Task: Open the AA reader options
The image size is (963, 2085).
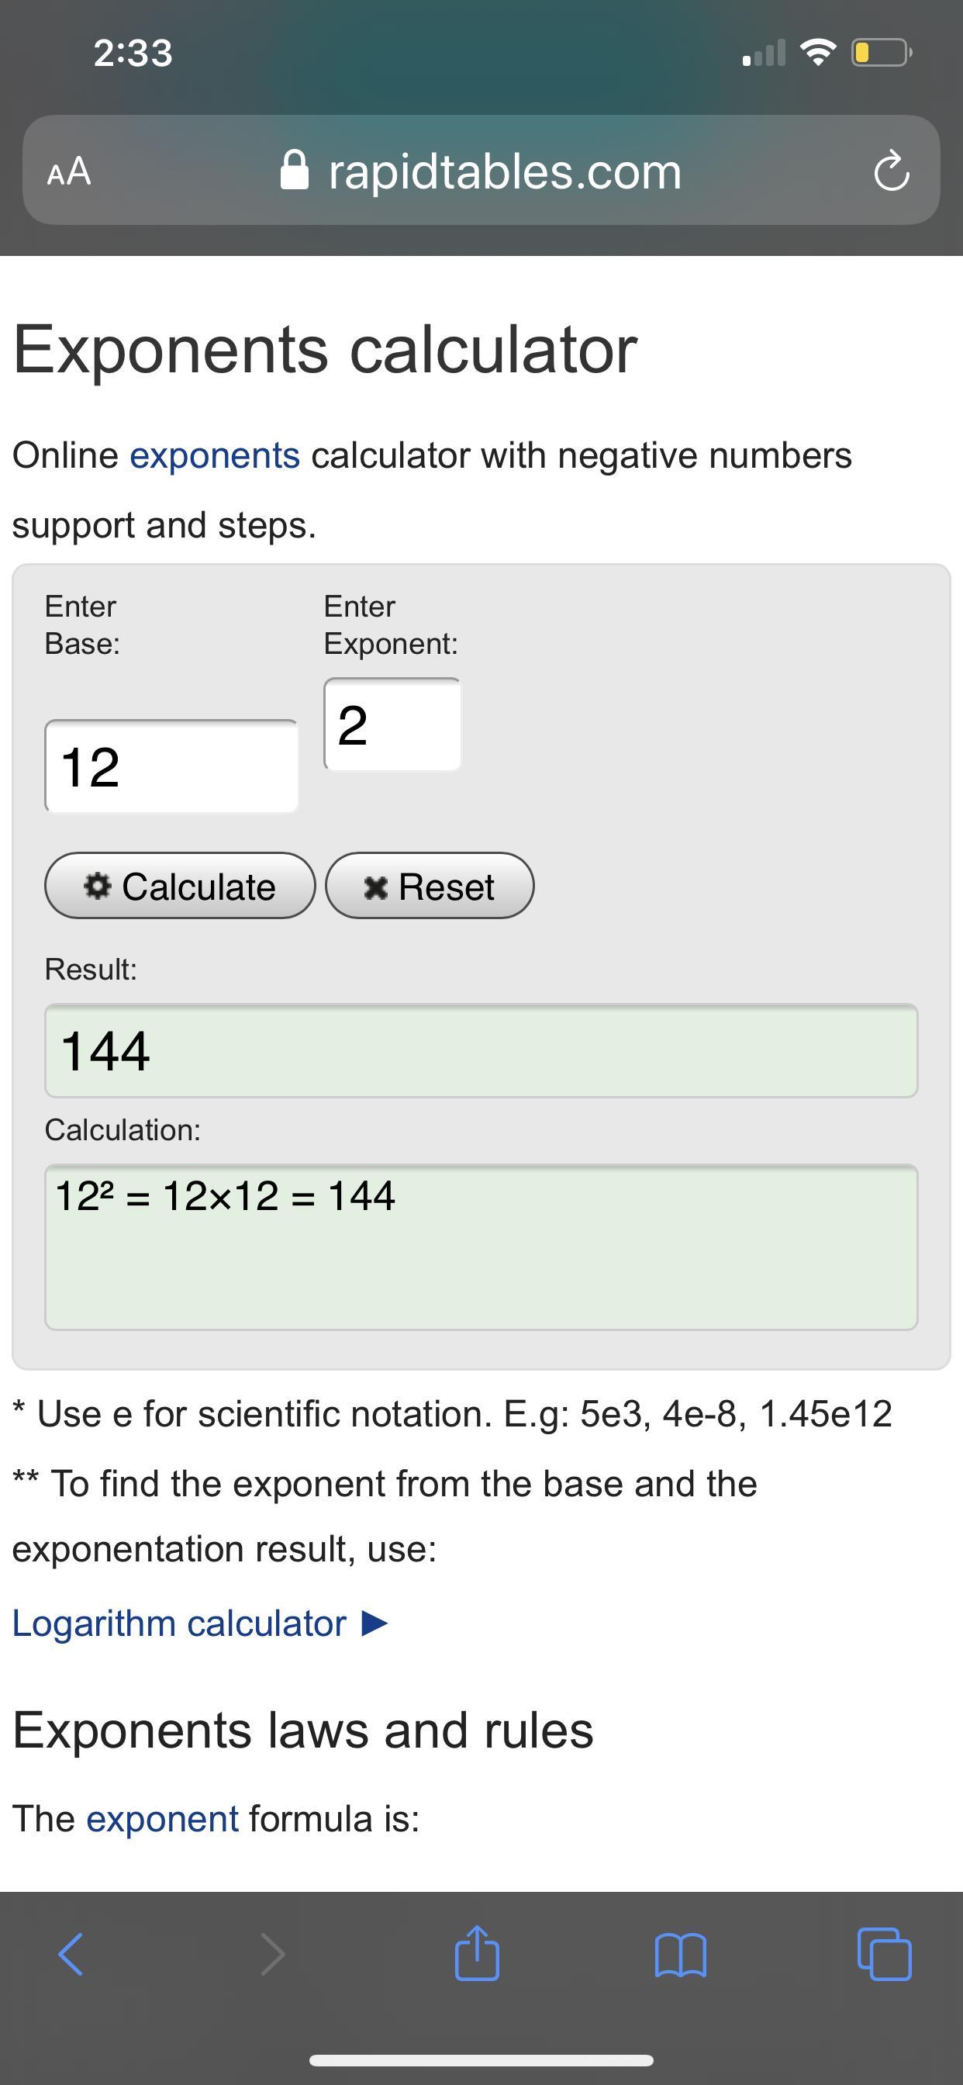Action: click(70, 171)
